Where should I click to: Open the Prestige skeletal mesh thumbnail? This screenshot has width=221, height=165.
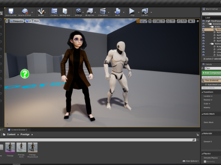(10, 148)
